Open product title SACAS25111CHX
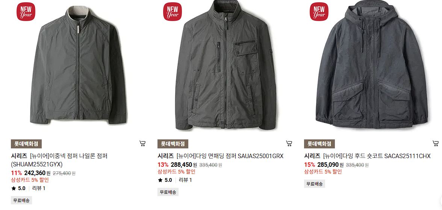 click(x=367, y=156)
